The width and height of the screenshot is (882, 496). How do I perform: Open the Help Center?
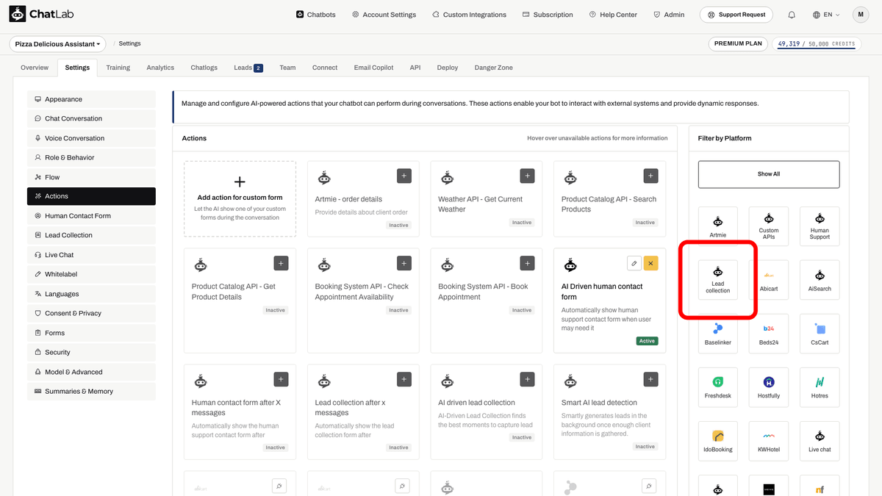pos(613,15)
